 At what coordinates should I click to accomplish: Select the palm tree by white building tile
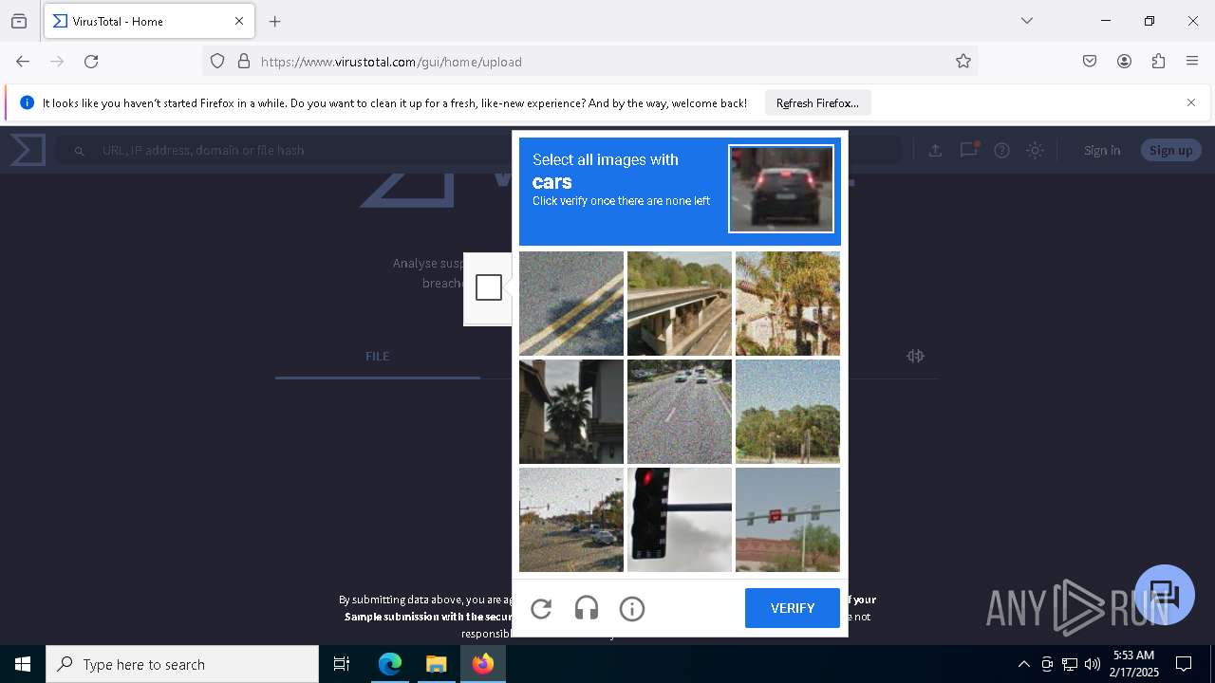pyautogui.click(x=788, y=304)
